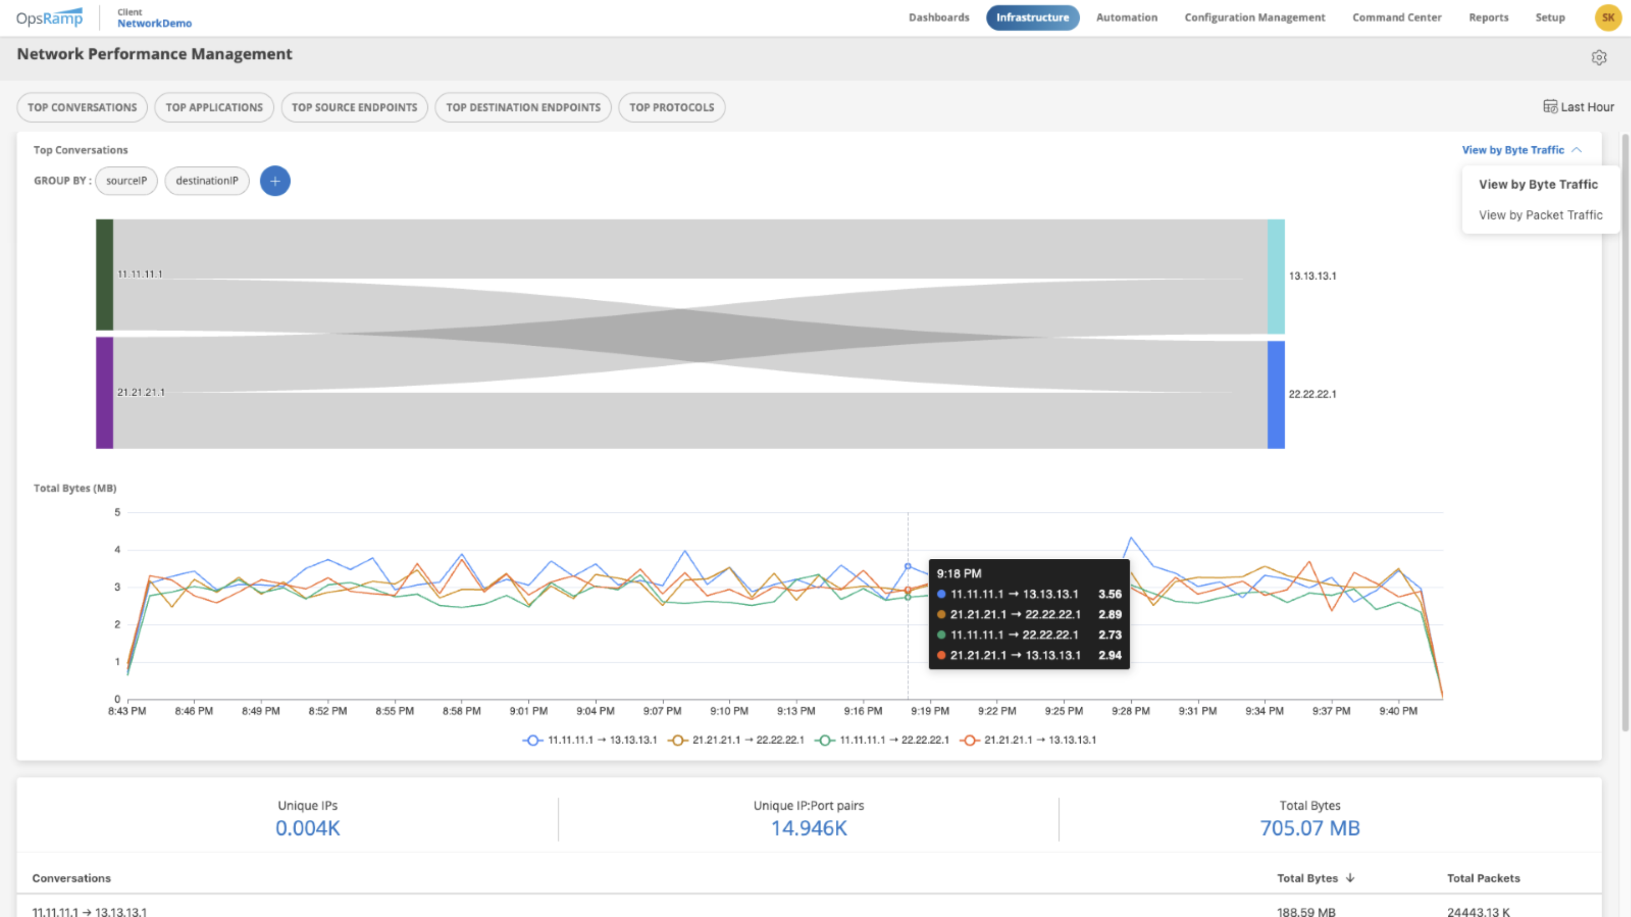Sort by Total Bytes arrow icon
1631x917 pixels.
click(1350, 878)
